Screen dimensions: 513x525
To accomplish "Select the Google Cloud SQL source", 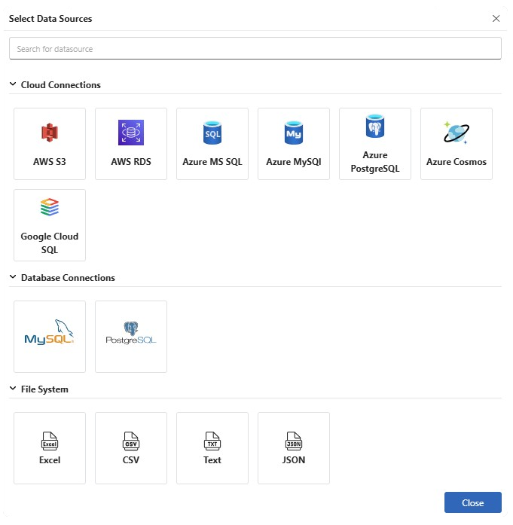I will tap(50, 225).
